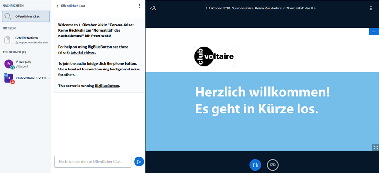Screen dimensions: 379x173
Task: Click the Club Voltaire e. V. Fra… name
Action: point(33,78)
